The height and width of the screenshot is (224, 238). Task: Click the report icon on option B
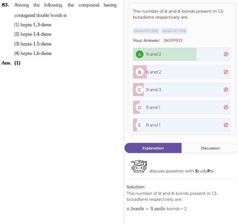(226, 72)
